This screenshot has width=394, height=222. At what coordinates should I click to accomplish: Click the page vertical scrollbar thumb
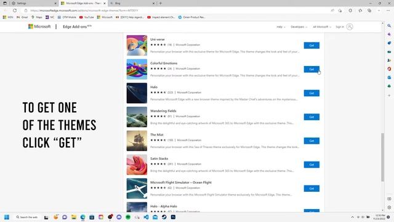pyautogui.click(x=383, y=157)
